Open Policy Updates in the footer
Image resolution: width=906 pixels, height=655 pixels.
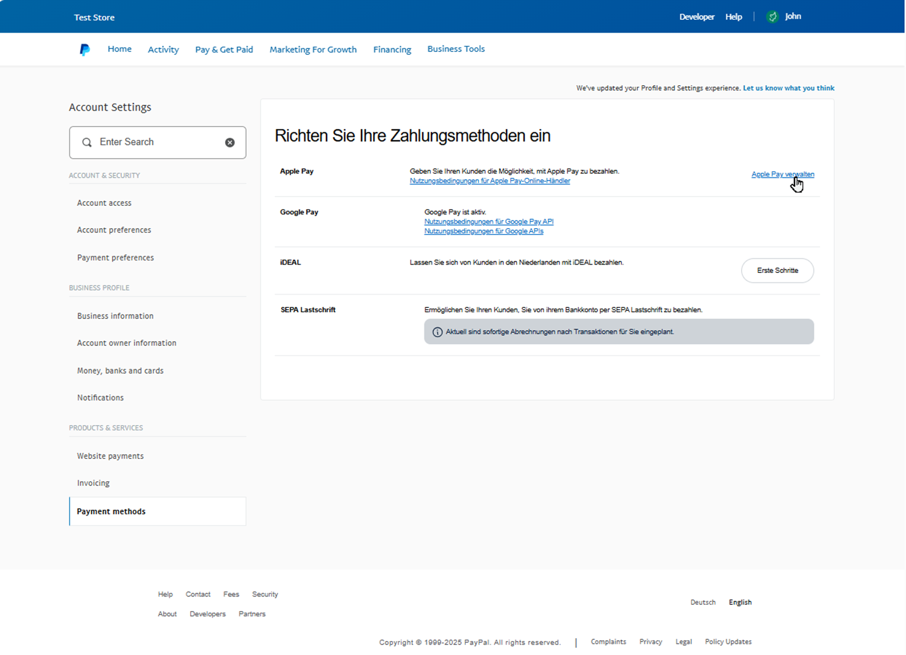(728, 642)
